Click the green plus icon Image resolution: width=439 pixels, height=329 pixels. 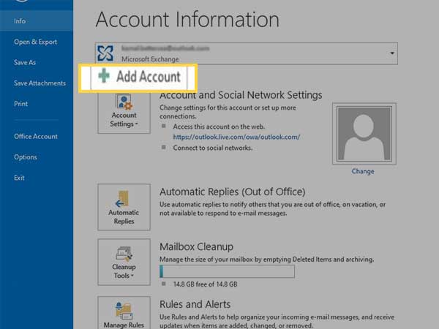click(x=104, y=75)
